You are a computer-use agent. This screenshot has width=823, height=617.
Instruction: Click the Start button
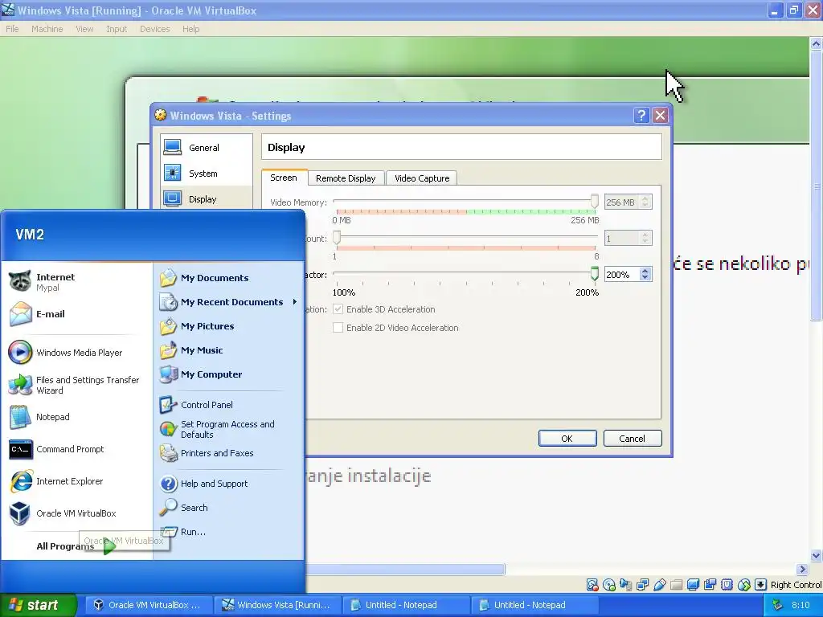(38, 605)
